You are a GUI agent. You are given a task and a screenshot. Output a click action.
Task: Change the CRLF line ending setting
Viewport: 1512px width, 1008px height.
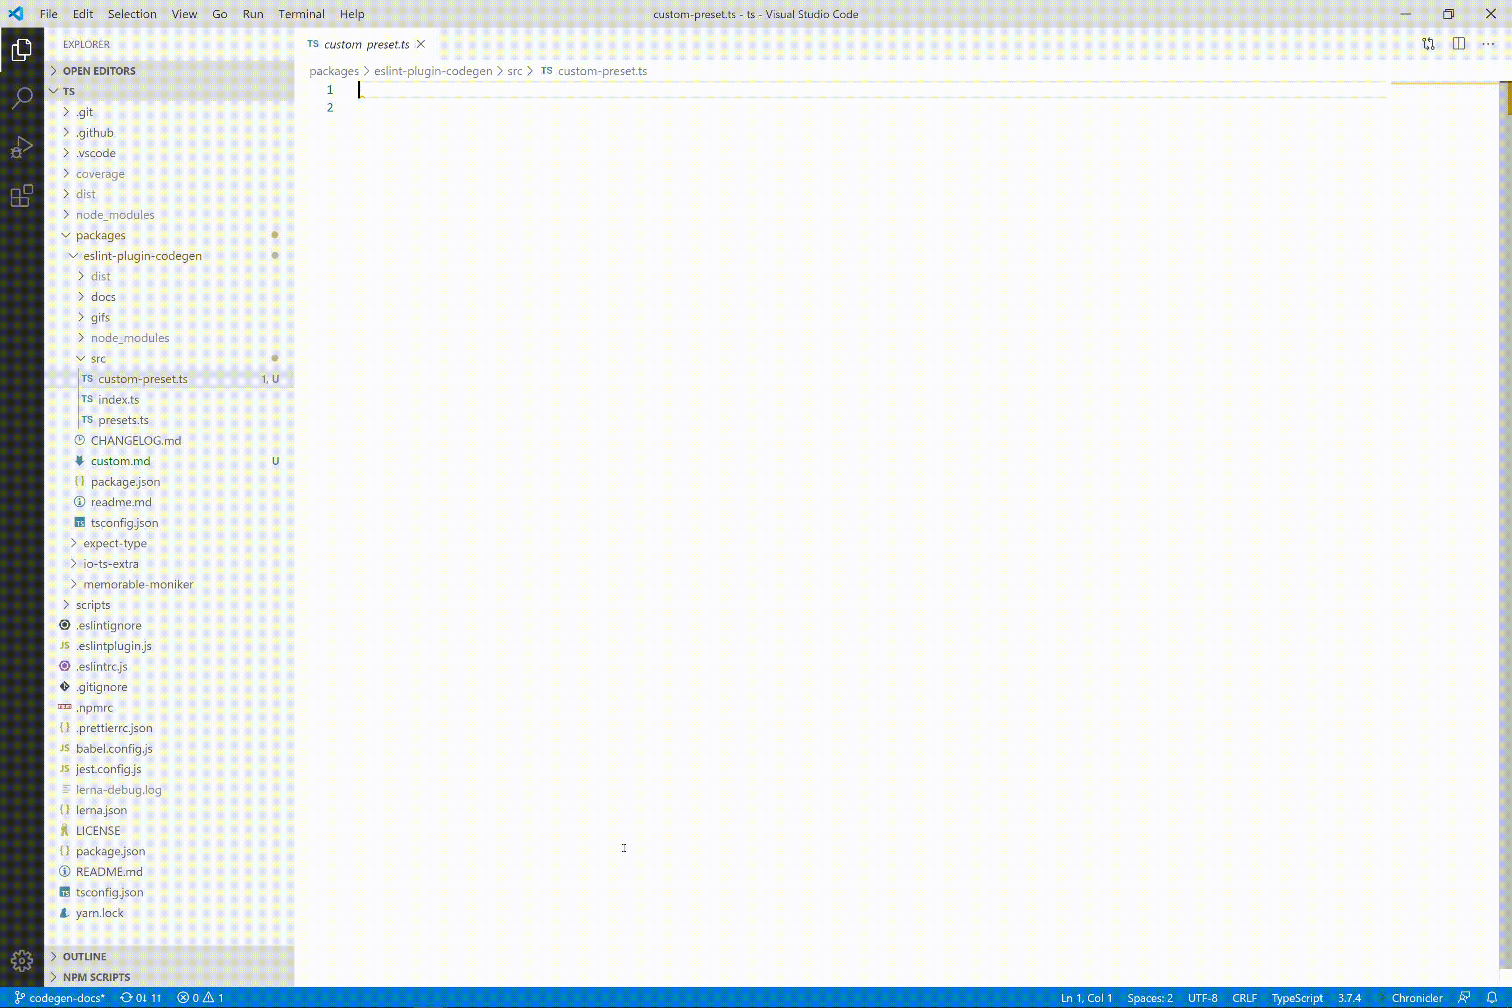point(1244,997)
